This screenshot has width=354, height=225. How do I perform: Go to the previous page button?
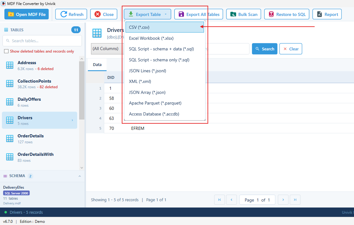click(x=231, y=200)
